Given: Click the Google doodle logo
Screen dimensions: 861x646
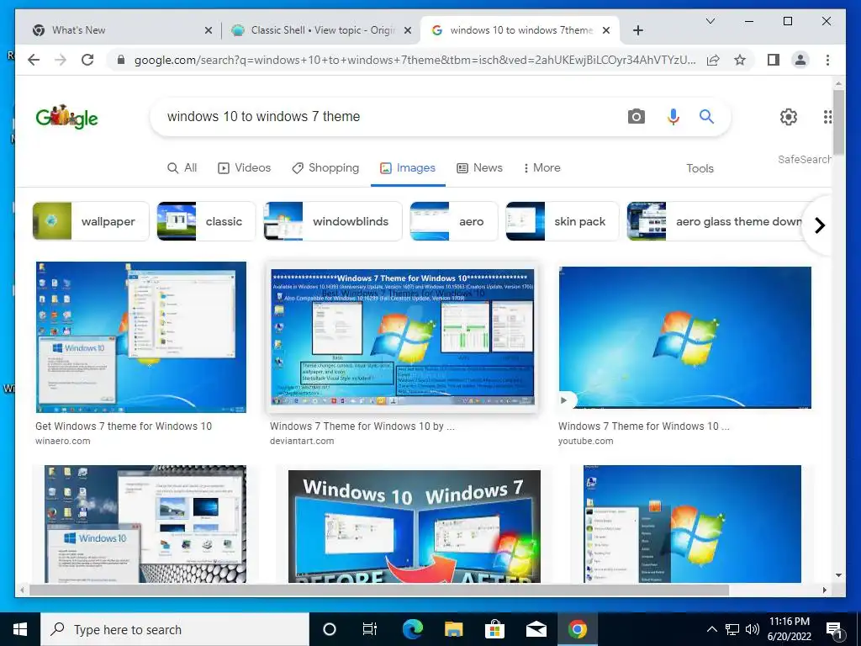Looking at the screenshot, I should (x=66, y=116).
